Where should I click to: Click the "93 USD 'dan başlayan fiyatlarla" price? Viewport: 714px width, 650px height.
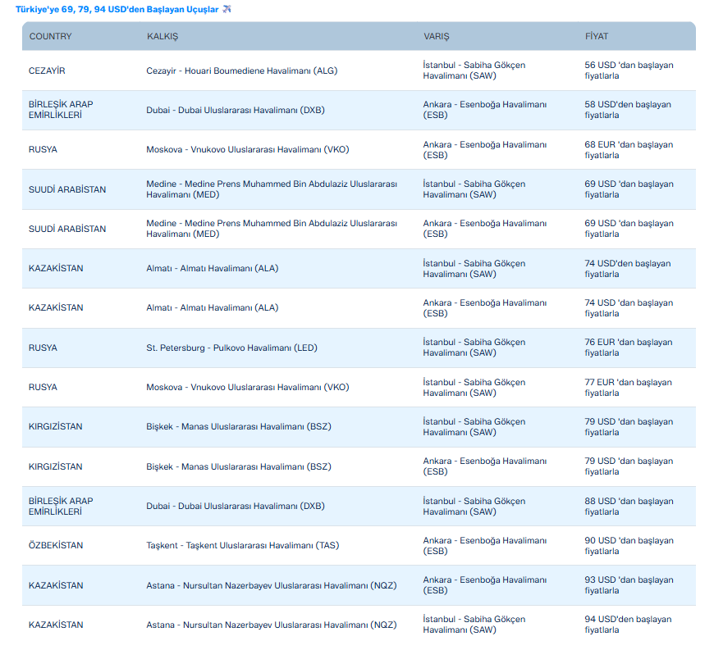[629, 585]
